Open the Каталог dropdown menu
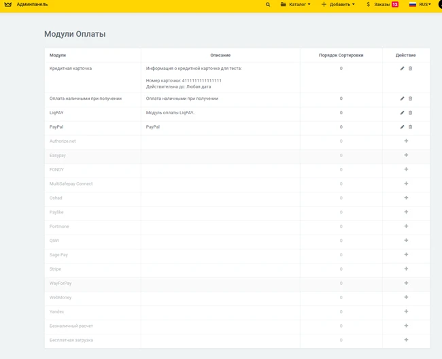442x359 pixels. pyautogui.click(x=296, y=5)
